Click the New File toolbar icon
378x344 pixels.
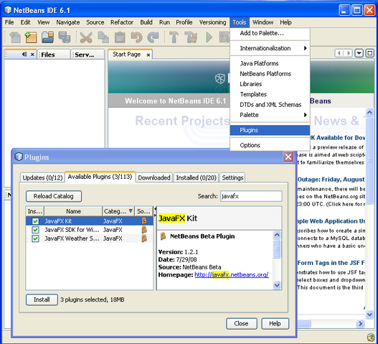point(15,37)
